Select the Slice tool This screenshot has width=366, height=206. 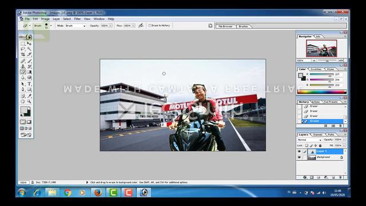click(x=29, y=54)
